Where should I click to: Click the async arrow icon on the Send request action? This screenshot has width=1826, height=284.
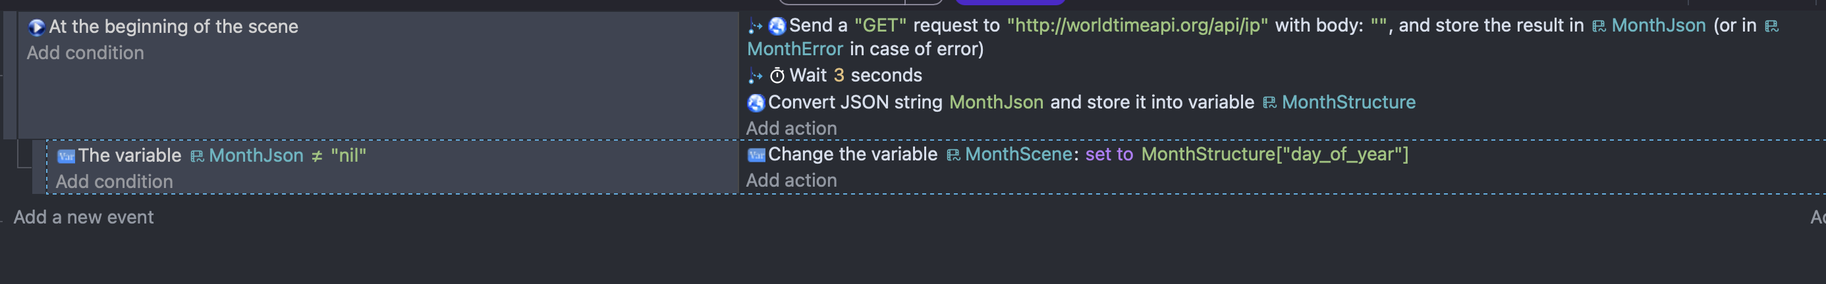tap(756, 26)
